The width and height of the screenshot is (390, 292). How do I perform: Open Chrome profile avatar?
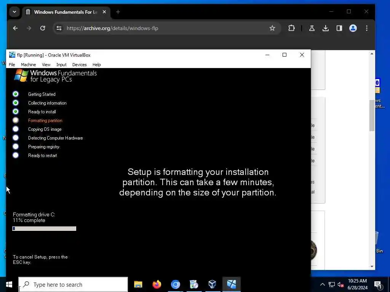tap(353, 28)
